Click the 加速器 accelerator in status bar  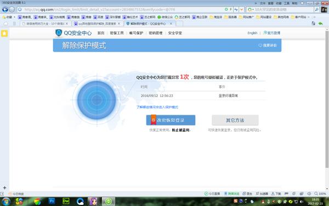click(x=262, y=193)
